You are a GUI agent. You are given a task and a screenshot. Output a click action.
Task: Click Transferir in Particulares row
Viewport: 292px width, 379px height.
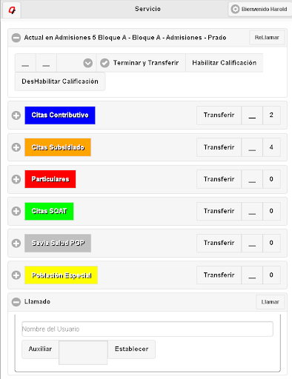[x=219, y=179]
